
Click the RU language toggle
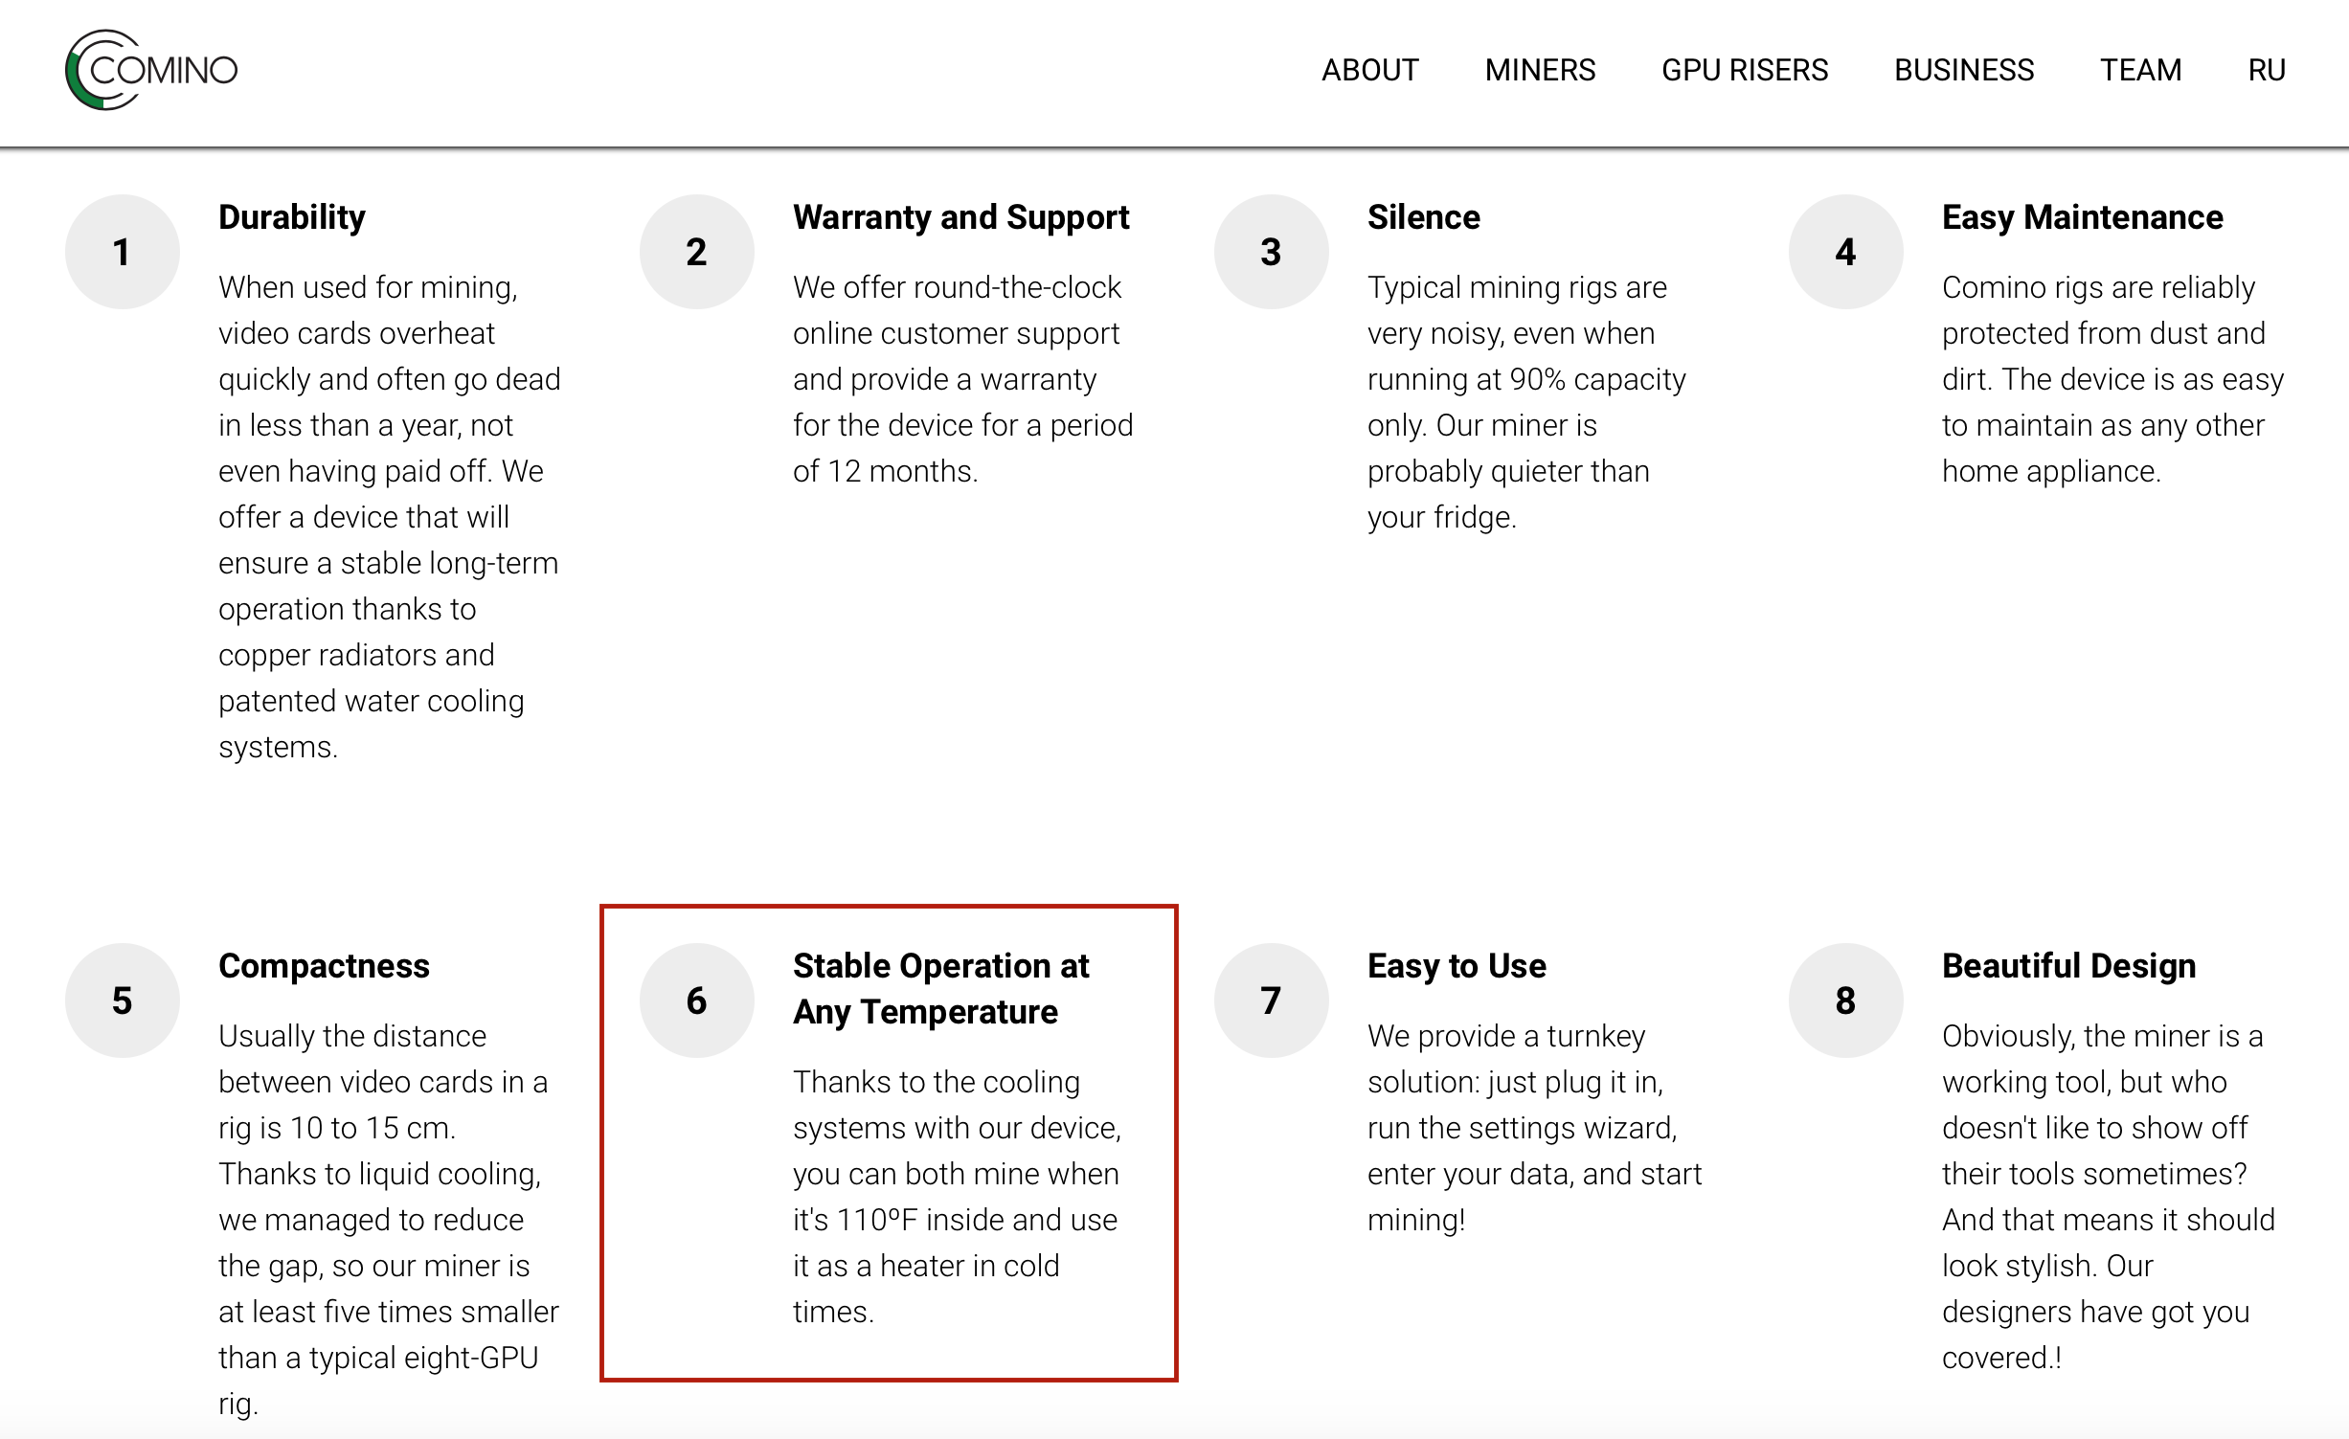[x=2267, y=69]
